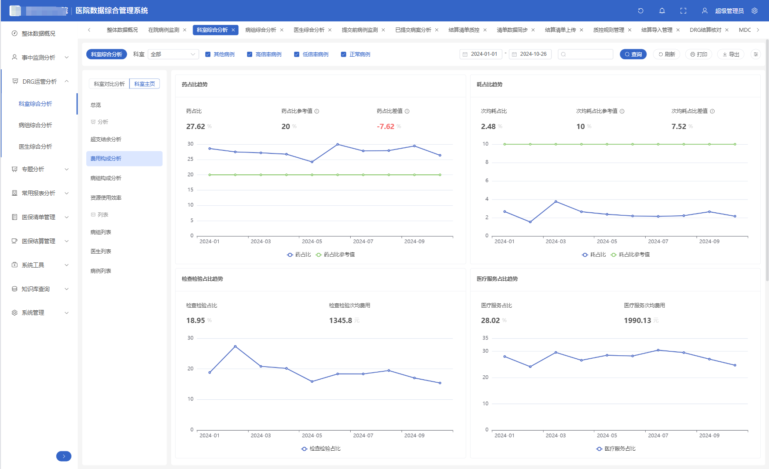The height and width of the screenshot is (469, 769).
Task: Expand 系统工具 sidebar menu
Action: coord(40,265)
